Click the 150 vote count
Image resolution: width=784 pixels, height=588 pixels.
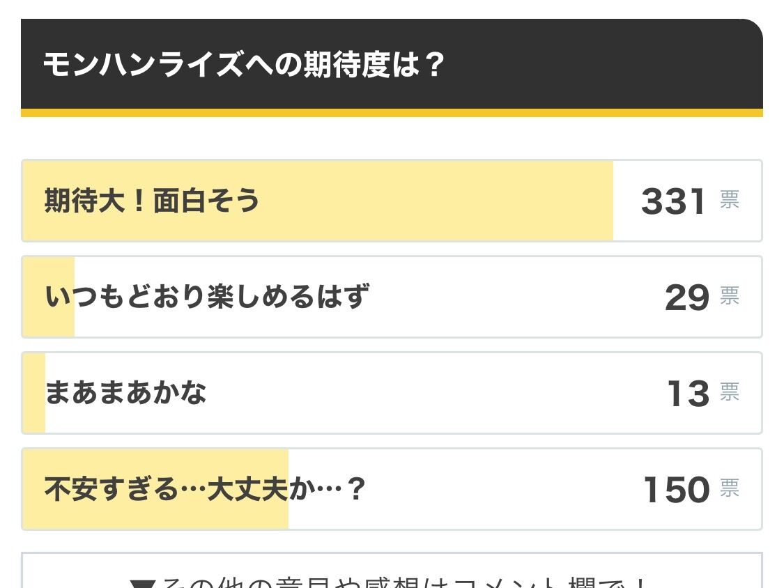(677, 489)
